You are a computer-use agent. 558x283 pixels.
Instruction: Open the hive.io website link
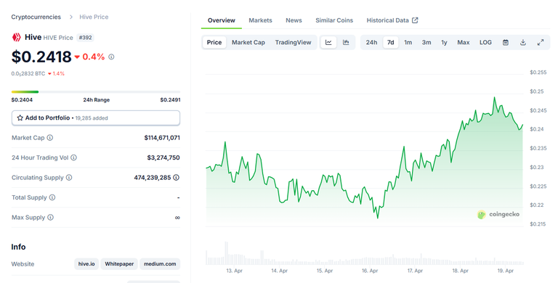(x=86, y=264)
